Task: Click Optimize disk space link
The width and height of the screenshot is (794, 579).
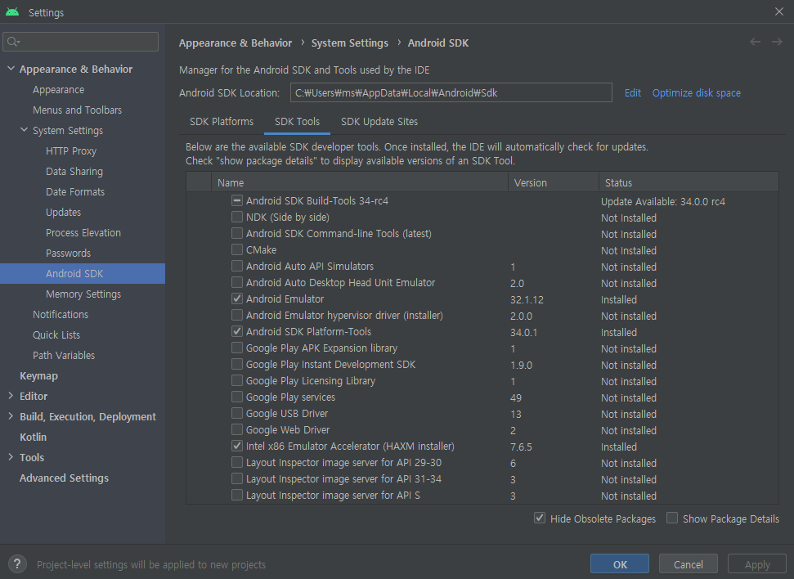Action: (696, 92)
